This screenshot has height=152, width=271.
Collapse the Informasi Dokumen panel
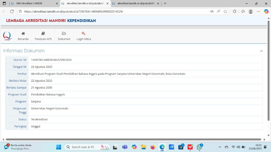261,51
